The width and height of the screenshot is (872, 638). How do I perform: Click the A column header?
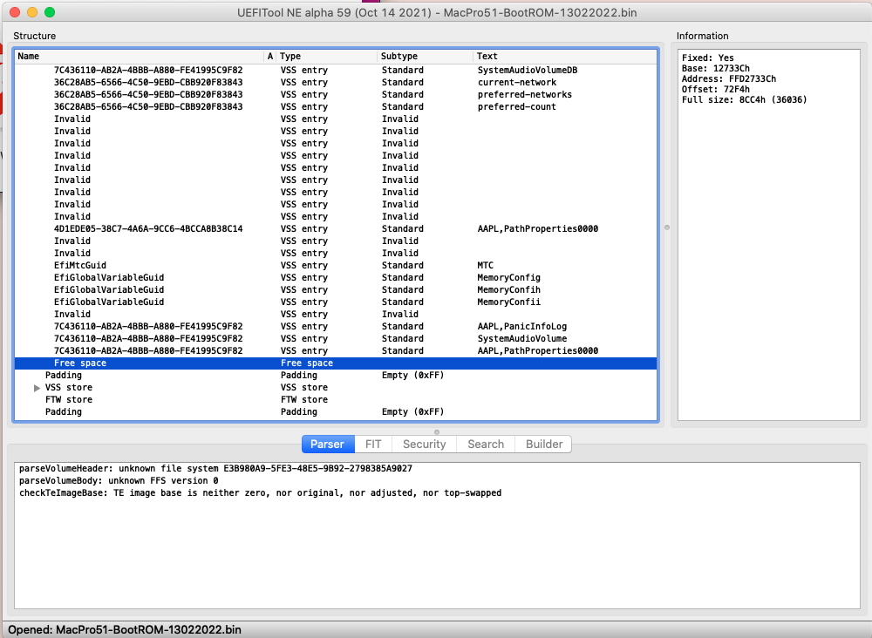(x=269, y=56)
